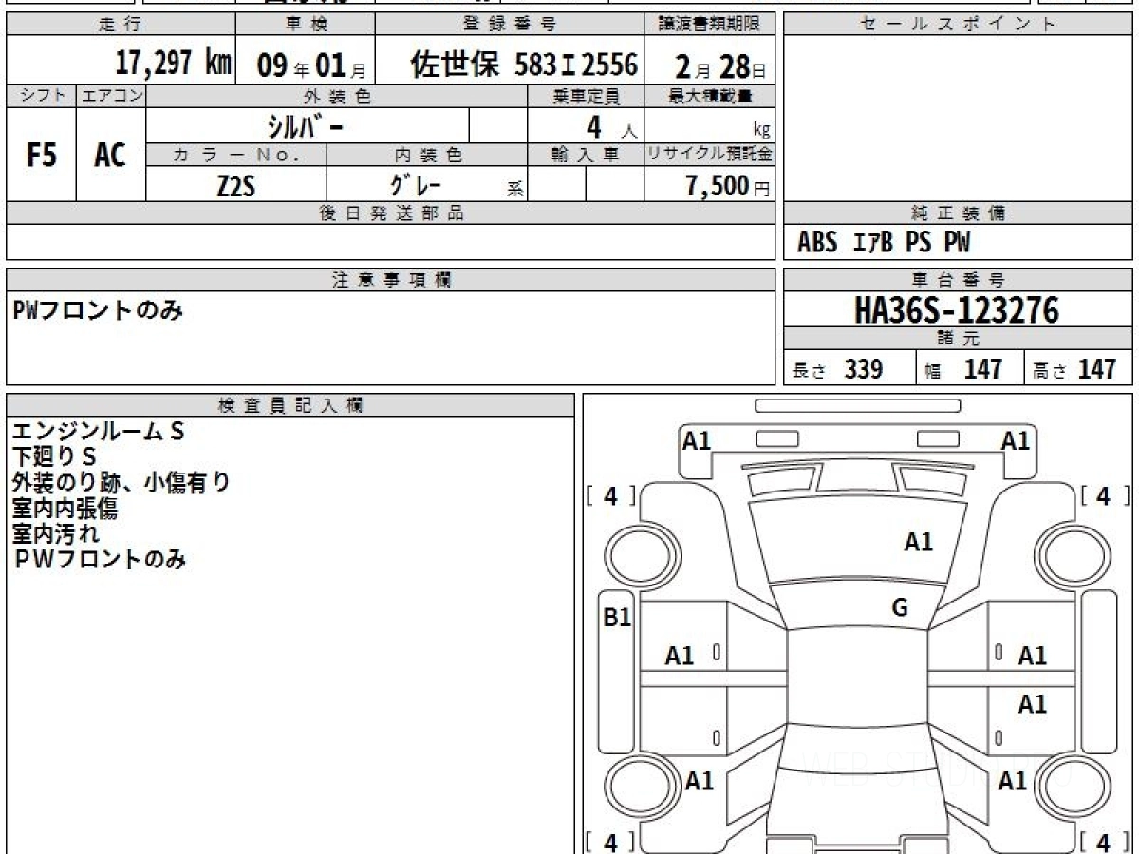Select the chassis number HA36S-123276
This screenshot has height=854, width=1139.
(957, 309)
